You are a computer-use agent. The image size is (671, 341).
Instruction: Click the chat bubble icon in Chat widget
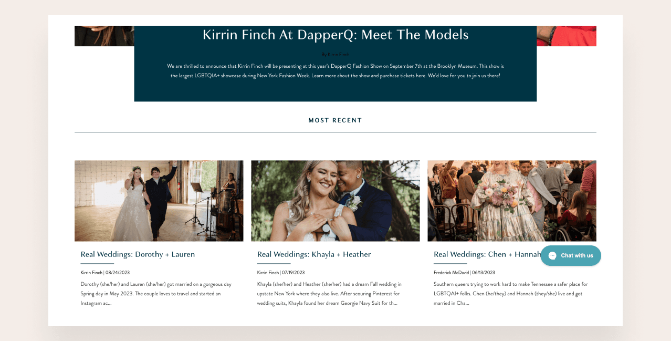coord(552,255)
